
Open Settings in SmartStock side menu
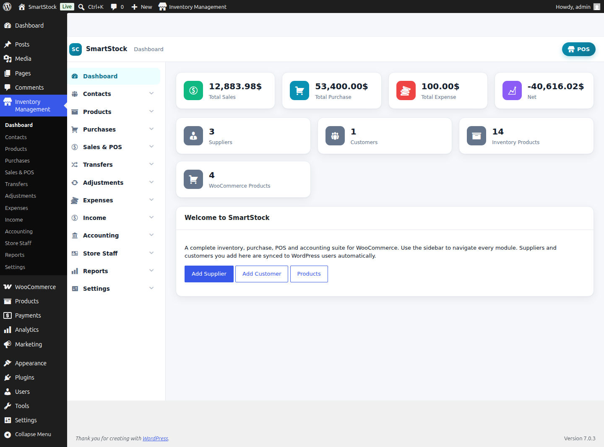tap(114, 289)
